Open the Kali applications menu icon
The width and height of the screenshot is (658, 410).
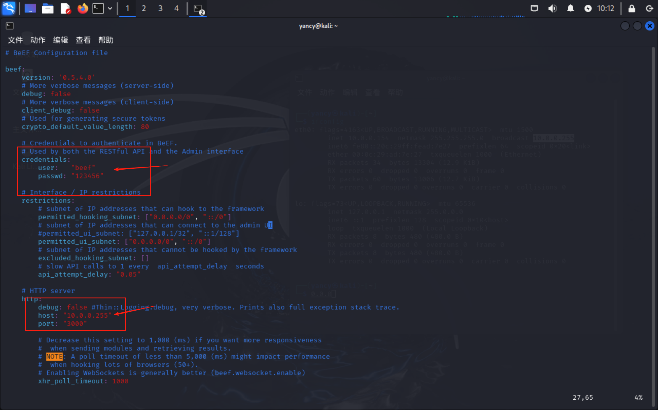pos(9,8)
